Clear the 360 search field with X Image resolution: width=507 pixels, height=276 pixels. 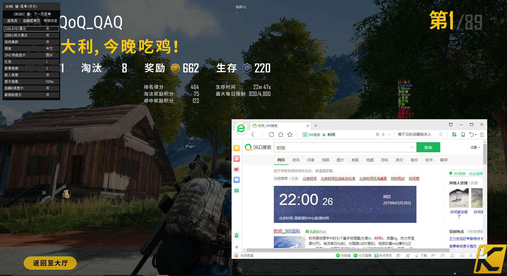click(412, 147)
